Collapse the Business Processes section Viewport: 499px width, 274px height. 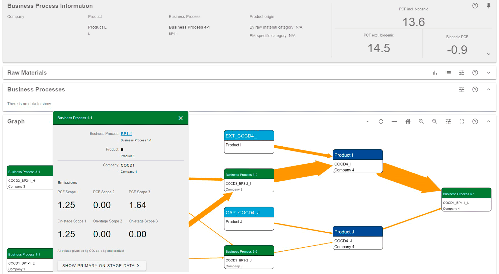tap(489, 90)
